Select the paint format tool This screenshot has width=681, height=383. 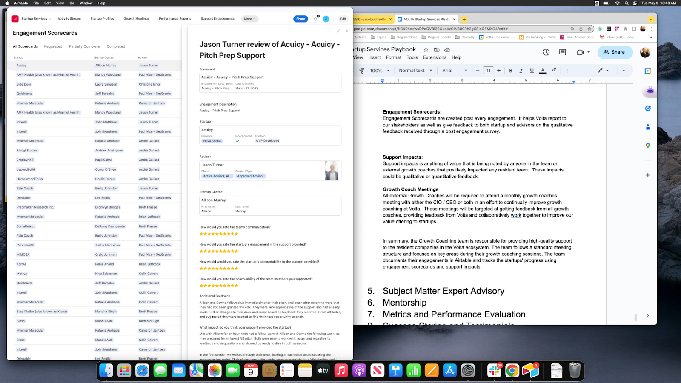(362, 71)
